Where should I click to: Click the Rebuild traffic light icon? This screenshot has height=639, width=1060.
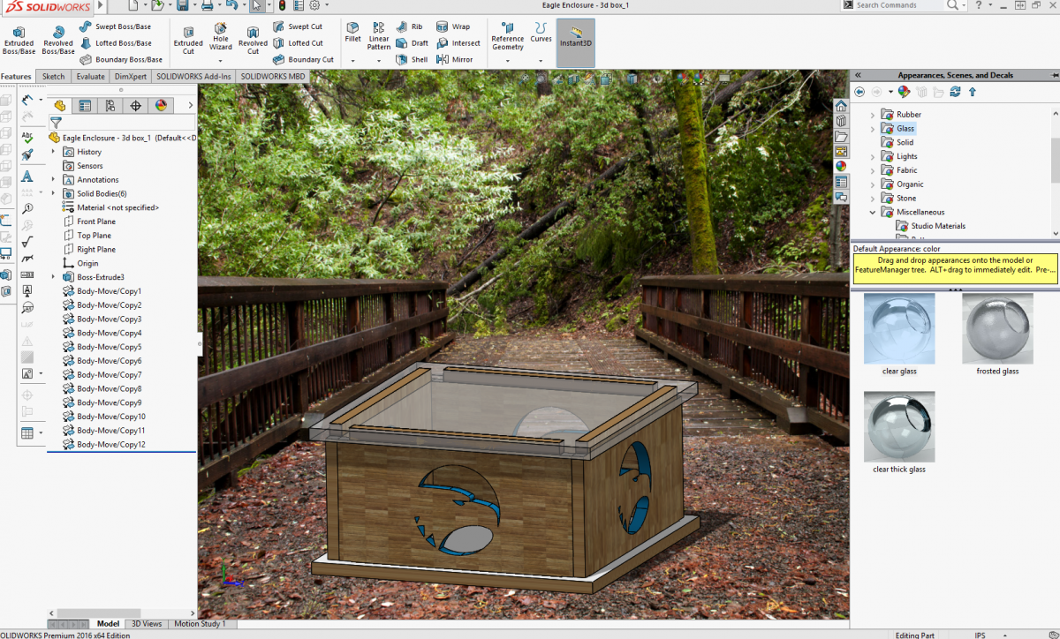[x=282, y=5]
